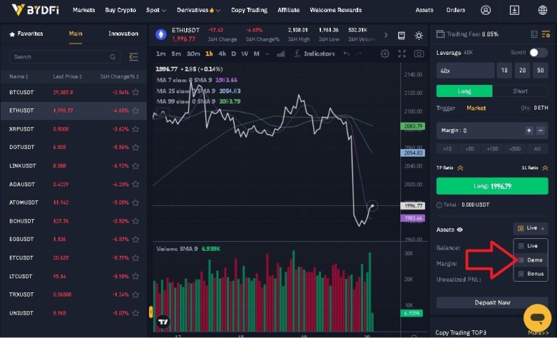557x338 pixels.
Task: Open the Indicators menu
Action: 315,53
